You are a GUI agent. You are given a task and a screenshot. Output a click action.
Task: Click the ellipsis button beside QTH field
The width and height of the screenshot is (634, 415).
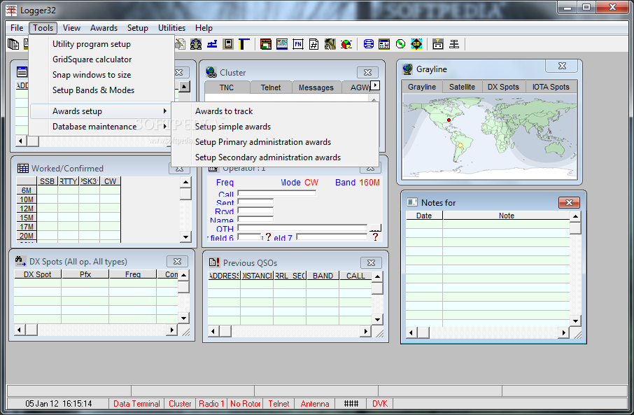(x=375, y=227)
